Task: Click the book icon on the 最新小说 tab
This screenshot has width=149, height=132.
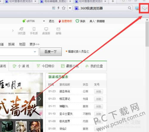Action: pos(63,66)
